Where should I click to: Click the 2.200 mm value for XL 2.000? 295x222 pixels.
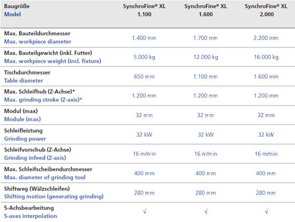click(x=266, y=38)
